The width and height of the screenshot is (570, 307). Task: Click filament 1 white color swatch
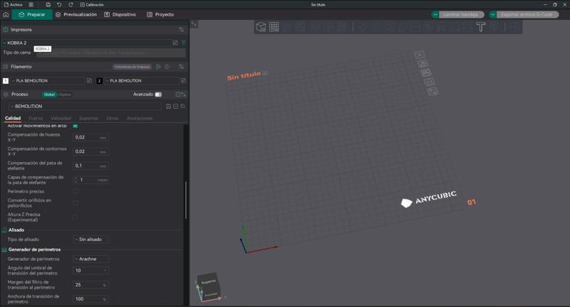pos(6,81)
